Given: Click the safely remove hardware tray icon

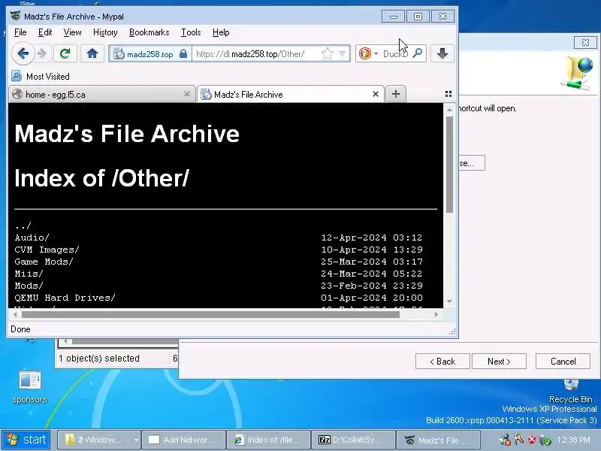Looking at the screenshot, I should pyautogui.click(x=545, y=440).
